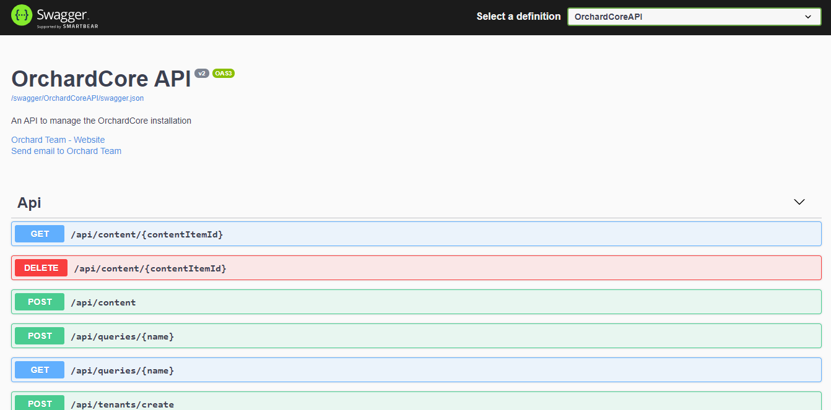Open the Select a definition dropdown
831x410 pixels.
[x=694, y=17]
